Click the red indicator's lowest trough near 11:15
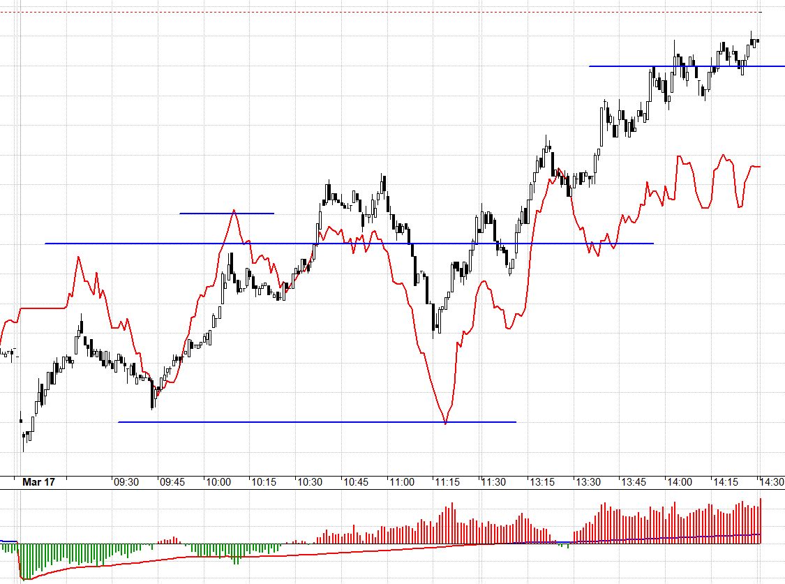785x584 pixels. (x=445, y=421)
